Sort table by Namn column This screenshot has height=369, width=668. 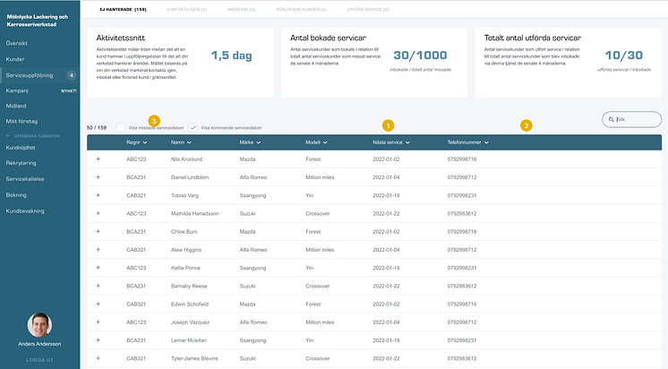(181, 142)
